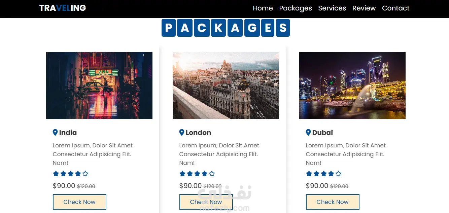Open the Services navigation link
Screen dimensions: 449x213
click(332, 8)
